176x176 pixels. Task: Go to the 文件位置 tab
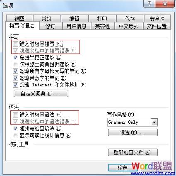(x=157, y=26)
